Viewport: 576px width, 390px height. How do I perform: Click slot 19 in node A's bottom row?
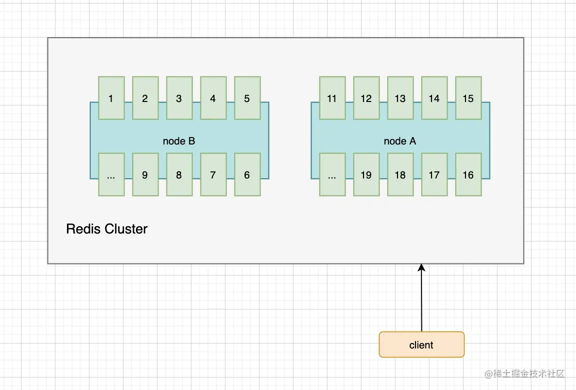[x=366, y=175]
